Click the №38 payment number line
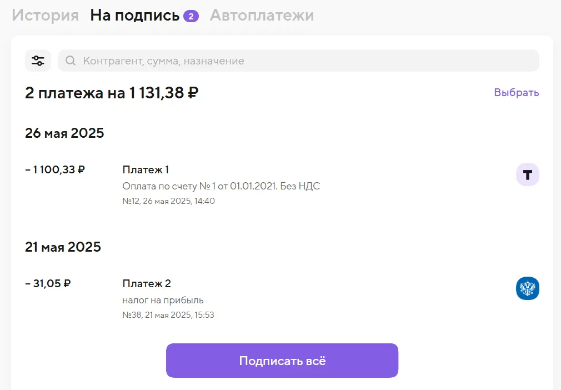This screenshot has height=390, width=561. (x=168, y=315)
